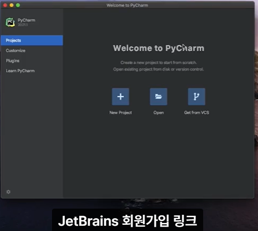Click the Open folder icon
Image resolution: width=258 pixels, height=231 pixels.
(158, 97)
